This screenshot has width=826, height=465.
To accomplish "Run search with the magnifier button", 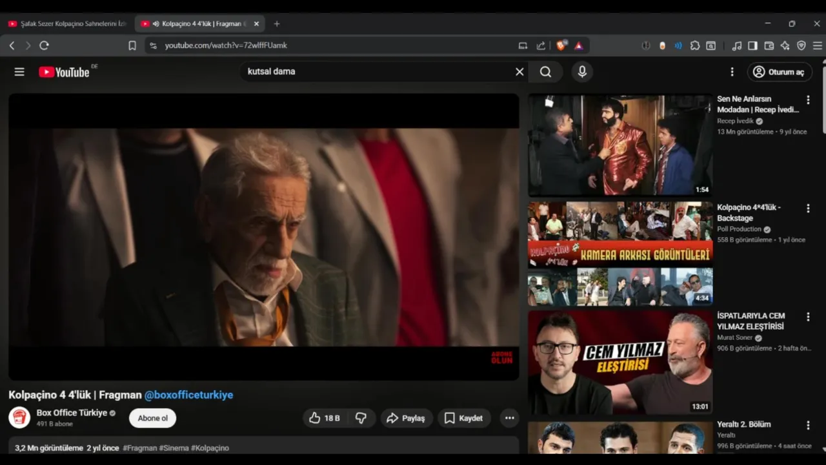I will [546, 72].
